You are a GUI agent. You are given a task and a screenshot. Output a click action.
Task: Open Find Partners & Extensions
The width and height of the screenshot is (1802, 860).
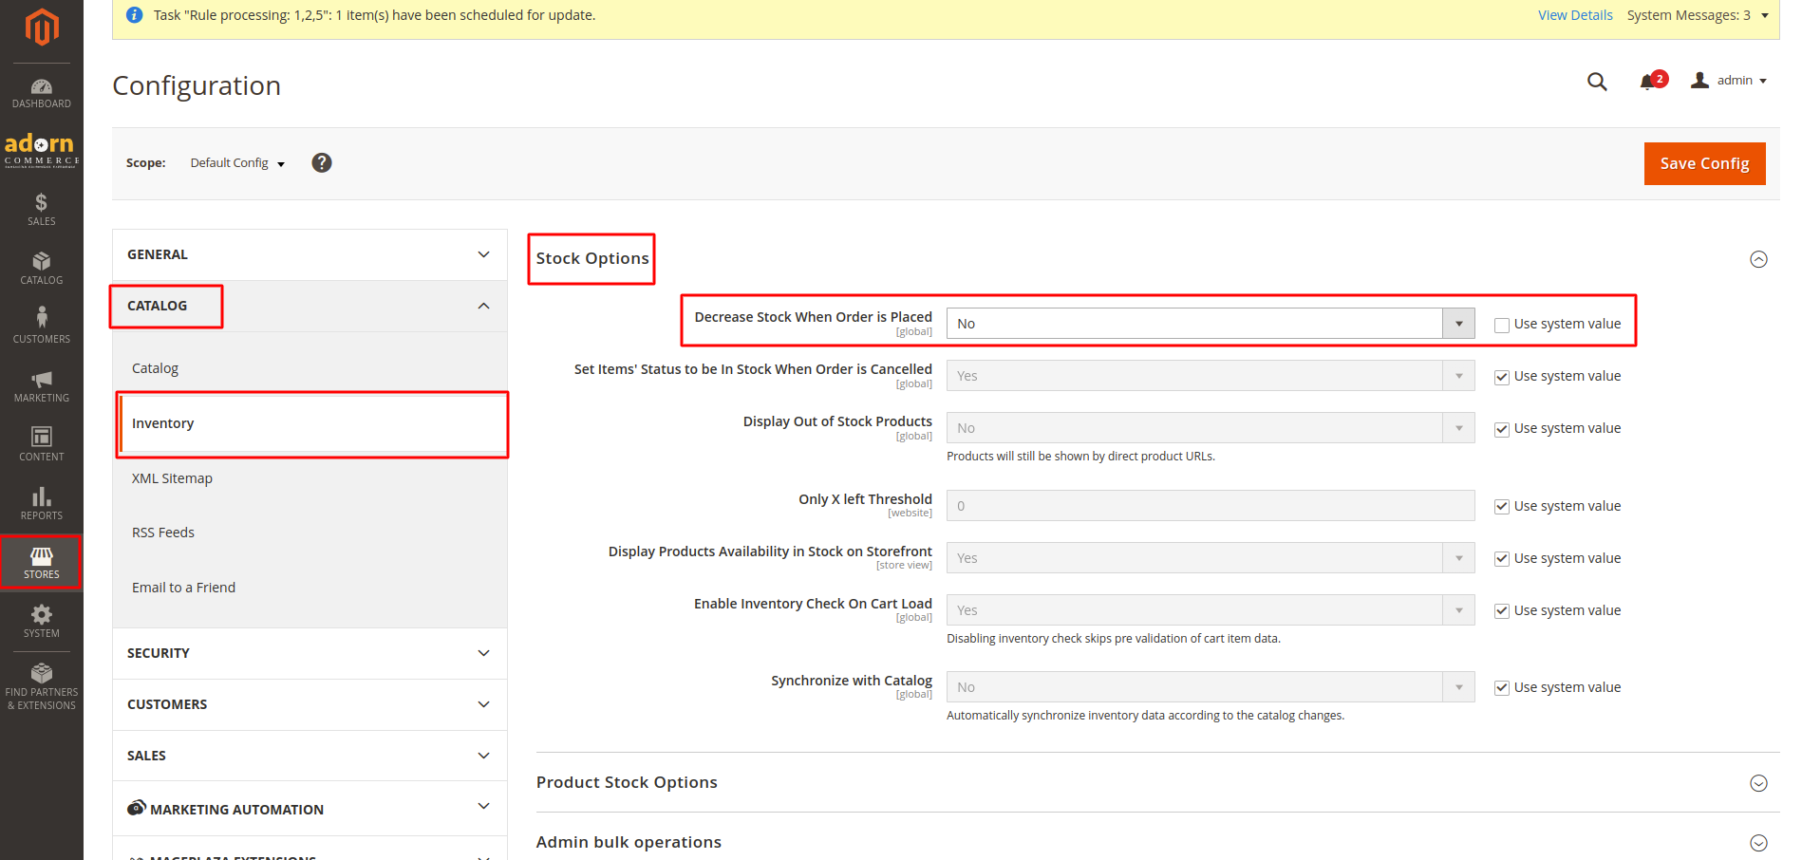pos(42,686)
